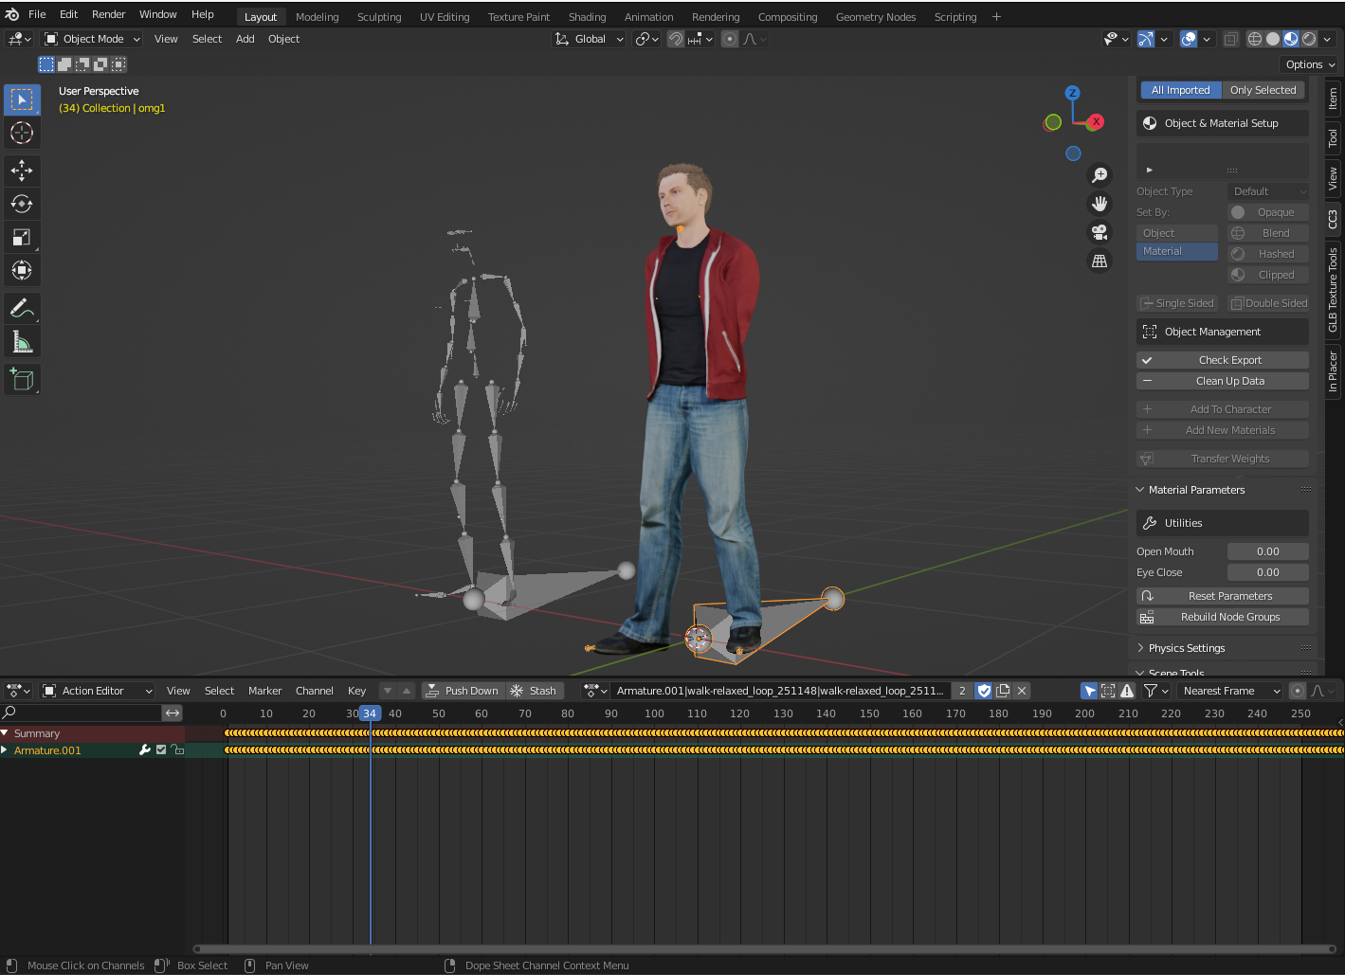This screenshot has height=975, width=1345.
Task: Select the Select Box tool
Action: pos(22,99)
